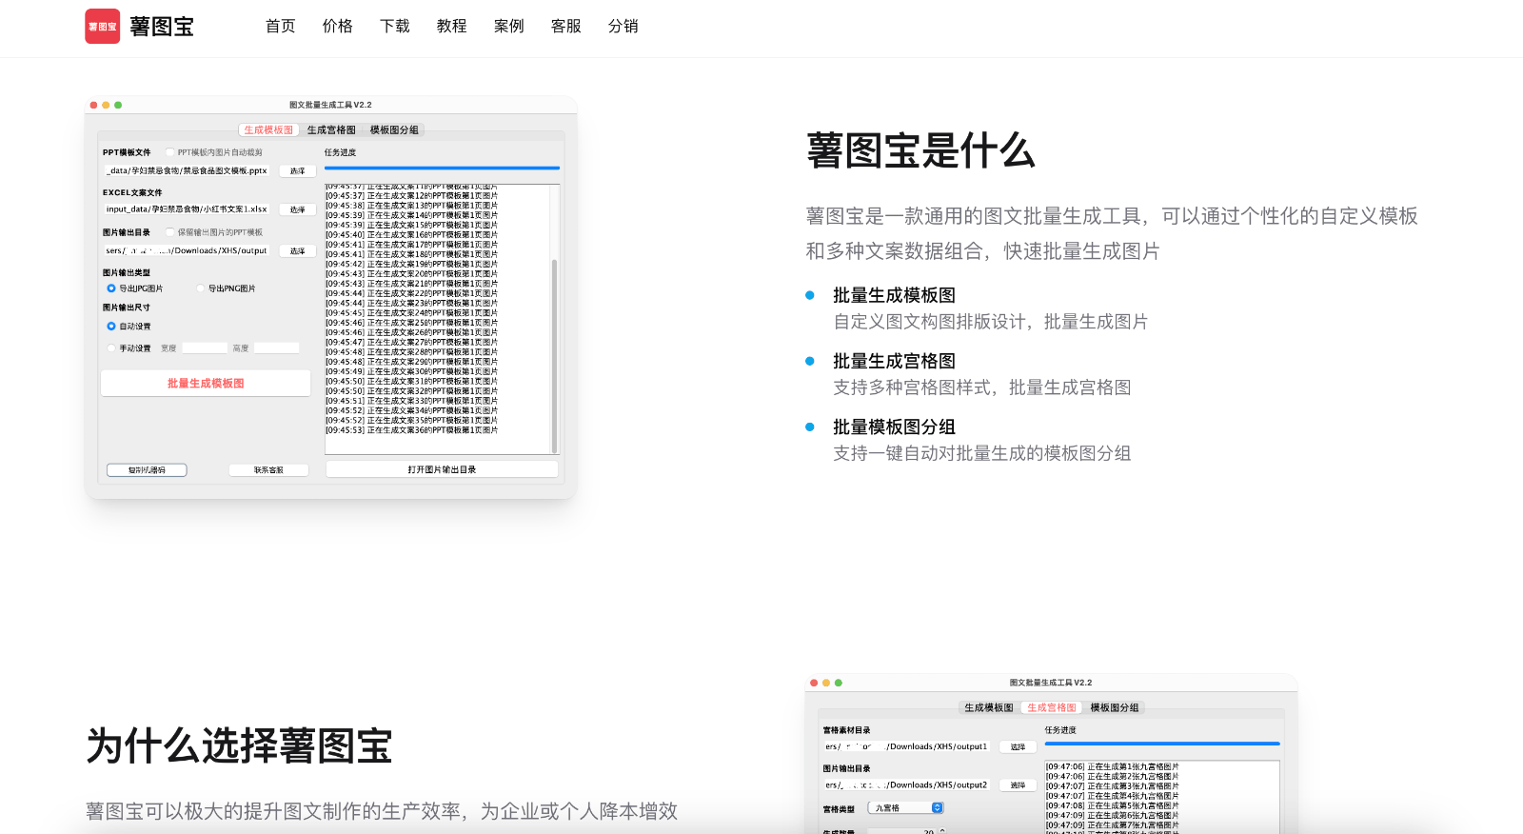Click the 打开图片输出目录 button

[442, 469]
